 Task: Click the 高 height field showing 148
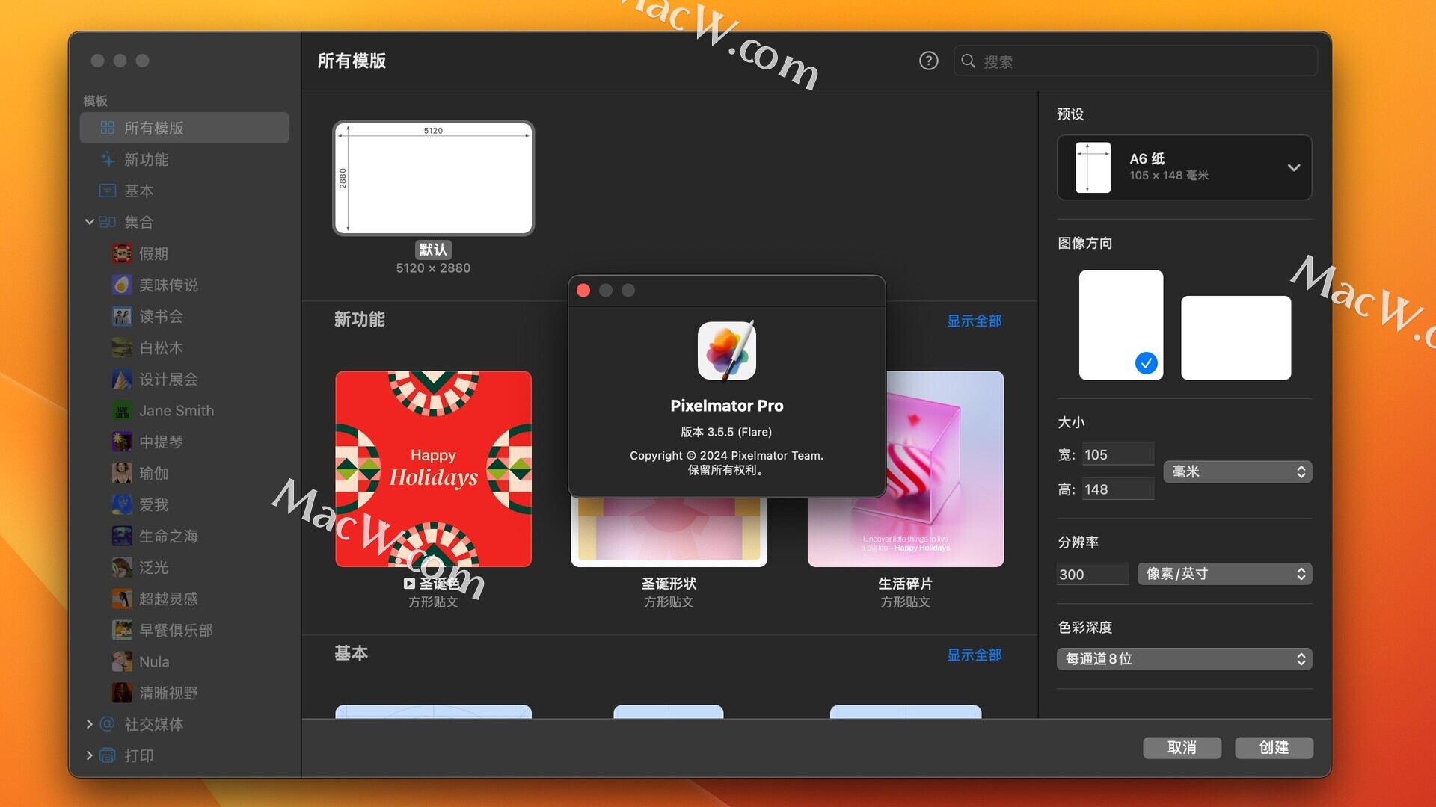point(1117,489)
